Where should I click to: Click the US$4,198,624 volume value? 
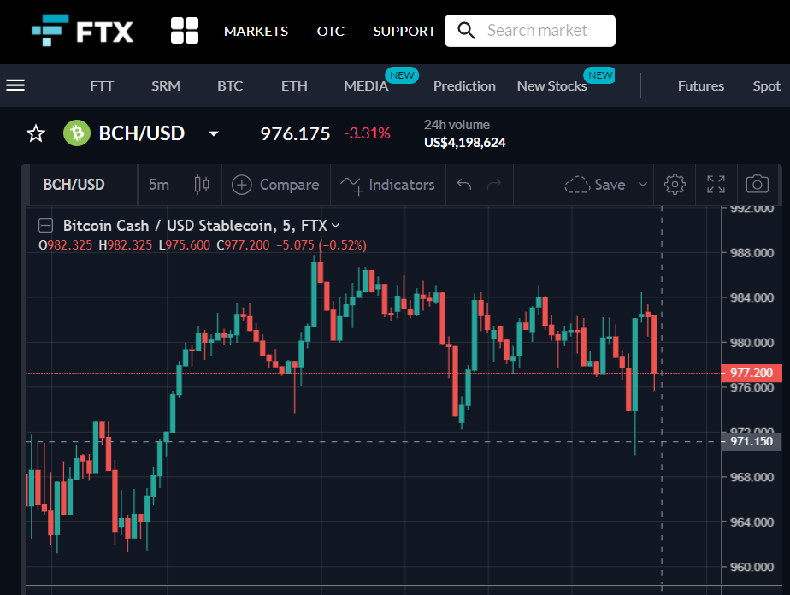(464, 143)
